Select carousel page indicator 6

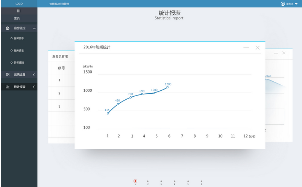(x=201, y=181)
